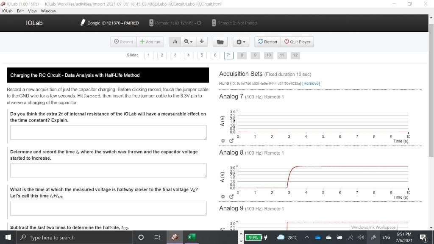This screenshot has height=244, width=434.
Task: Open the IOLab menu
Action: 8,11
